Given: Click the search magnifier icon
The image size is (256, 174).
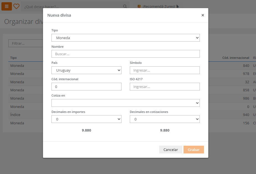Looking at the screenshot, I should (125, 6).
